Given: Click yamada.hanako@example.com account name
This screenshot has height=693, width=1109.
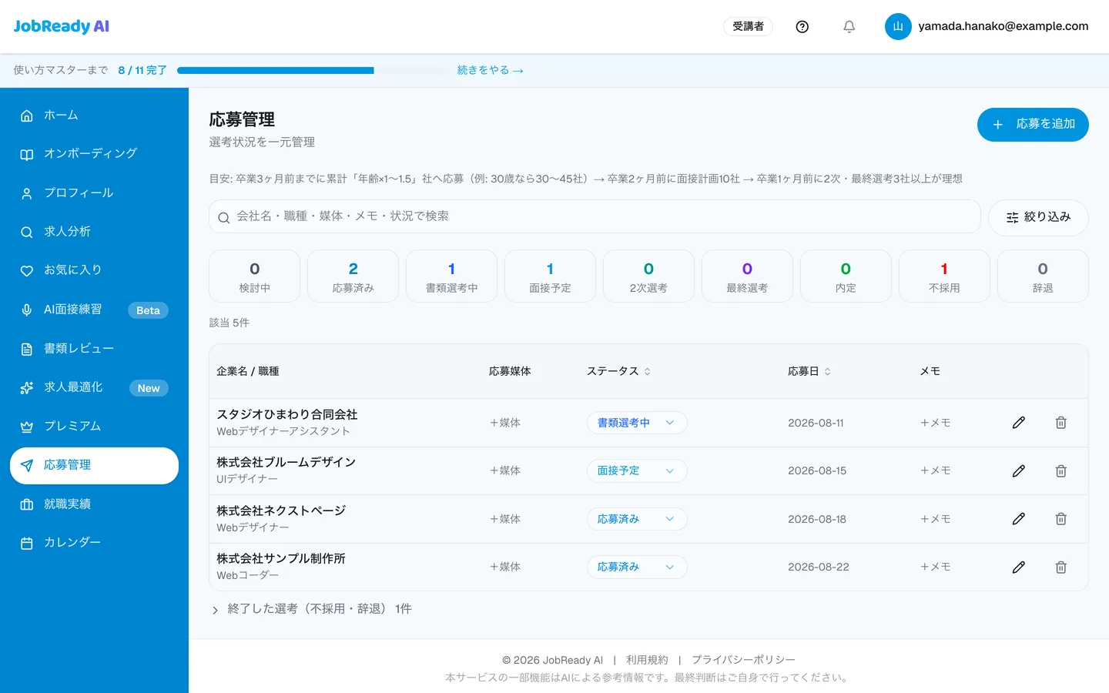Looking at the screenshot, I should pos(1003,26).
